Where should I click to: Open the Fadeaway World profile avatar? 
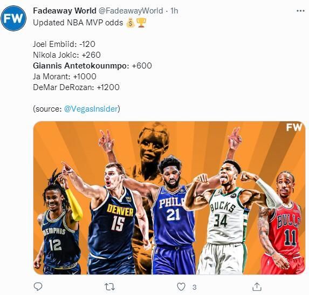click(13, 18)
